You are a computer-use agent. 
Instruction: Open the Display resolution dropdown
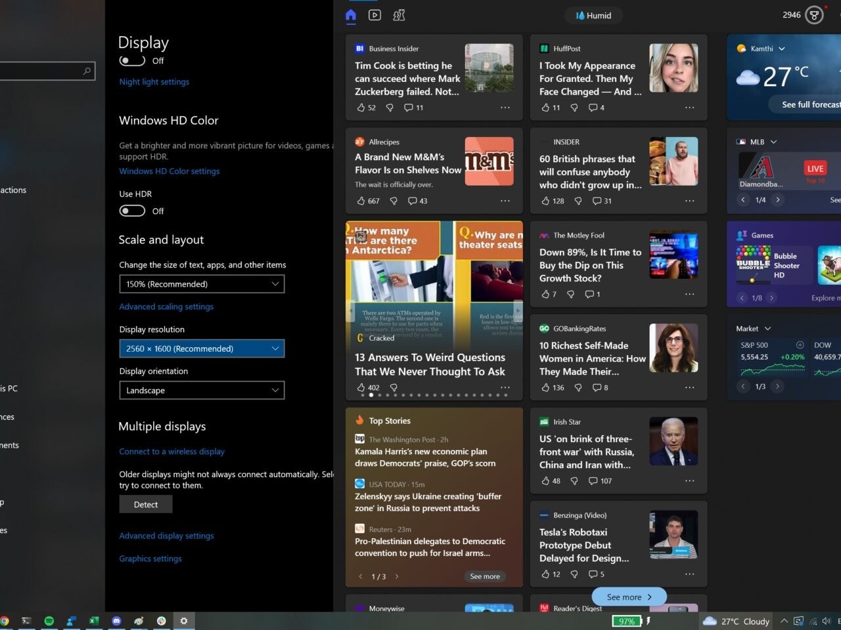click(202, 348)
